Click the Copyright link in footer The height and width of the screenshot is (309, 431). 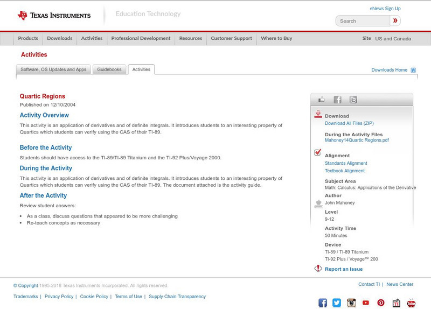coord(25,286)
